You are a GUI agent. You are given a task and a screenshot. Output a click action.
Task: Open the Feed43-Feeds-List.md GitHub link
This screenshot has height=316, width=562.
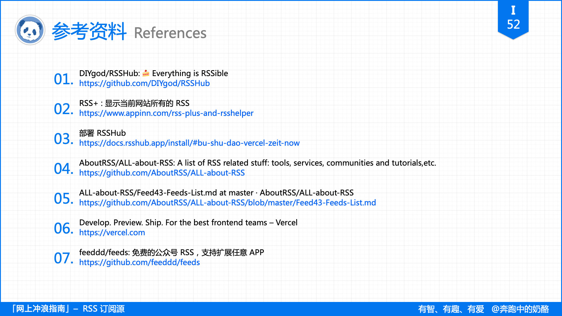tap(227, 203)
